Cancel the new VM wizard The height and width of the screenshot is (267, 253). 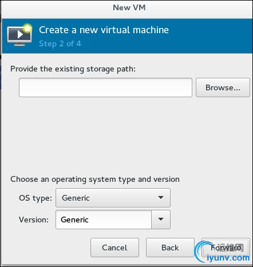tap(114, 248)
